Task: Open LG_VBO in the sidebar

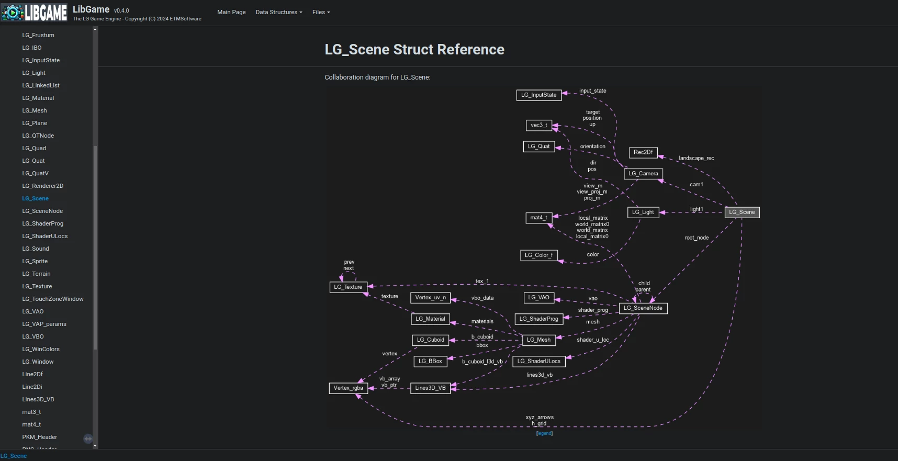Action: (33, 336)
